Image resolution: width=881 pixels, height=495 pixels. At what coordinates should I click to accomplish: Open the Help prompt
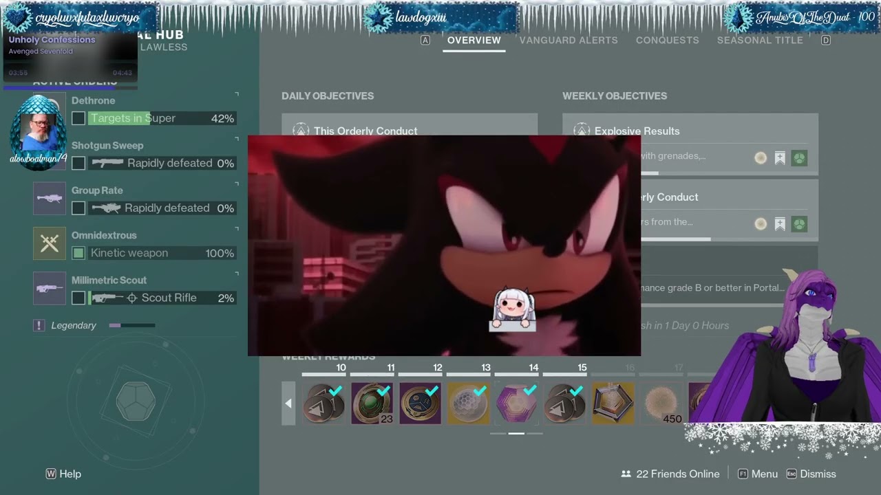click(63, 474)
